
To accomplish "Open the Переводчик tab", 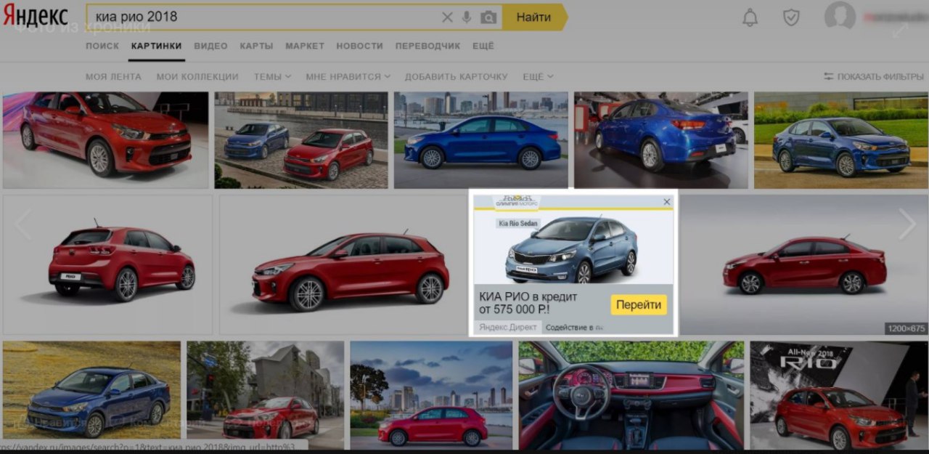I will 427,46.
